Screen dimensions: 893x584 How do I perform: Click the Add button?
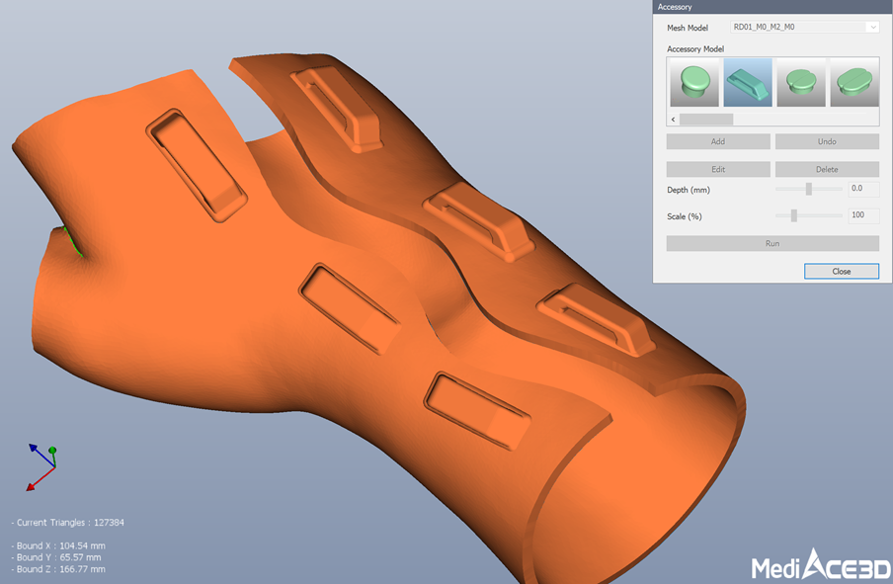[x=718, y=141]
